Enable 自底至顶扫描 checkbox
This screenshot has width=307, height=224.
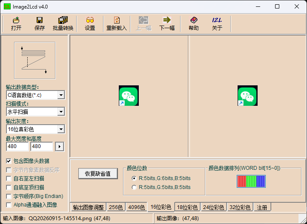tap(9, 187)
